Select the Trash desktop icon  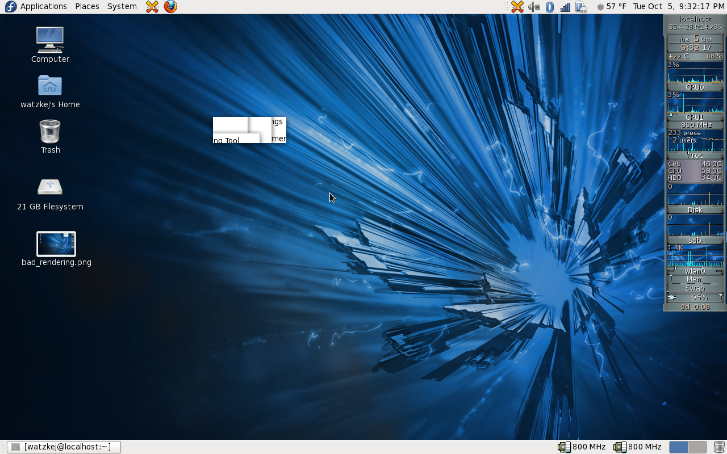(x=50, y=136)
